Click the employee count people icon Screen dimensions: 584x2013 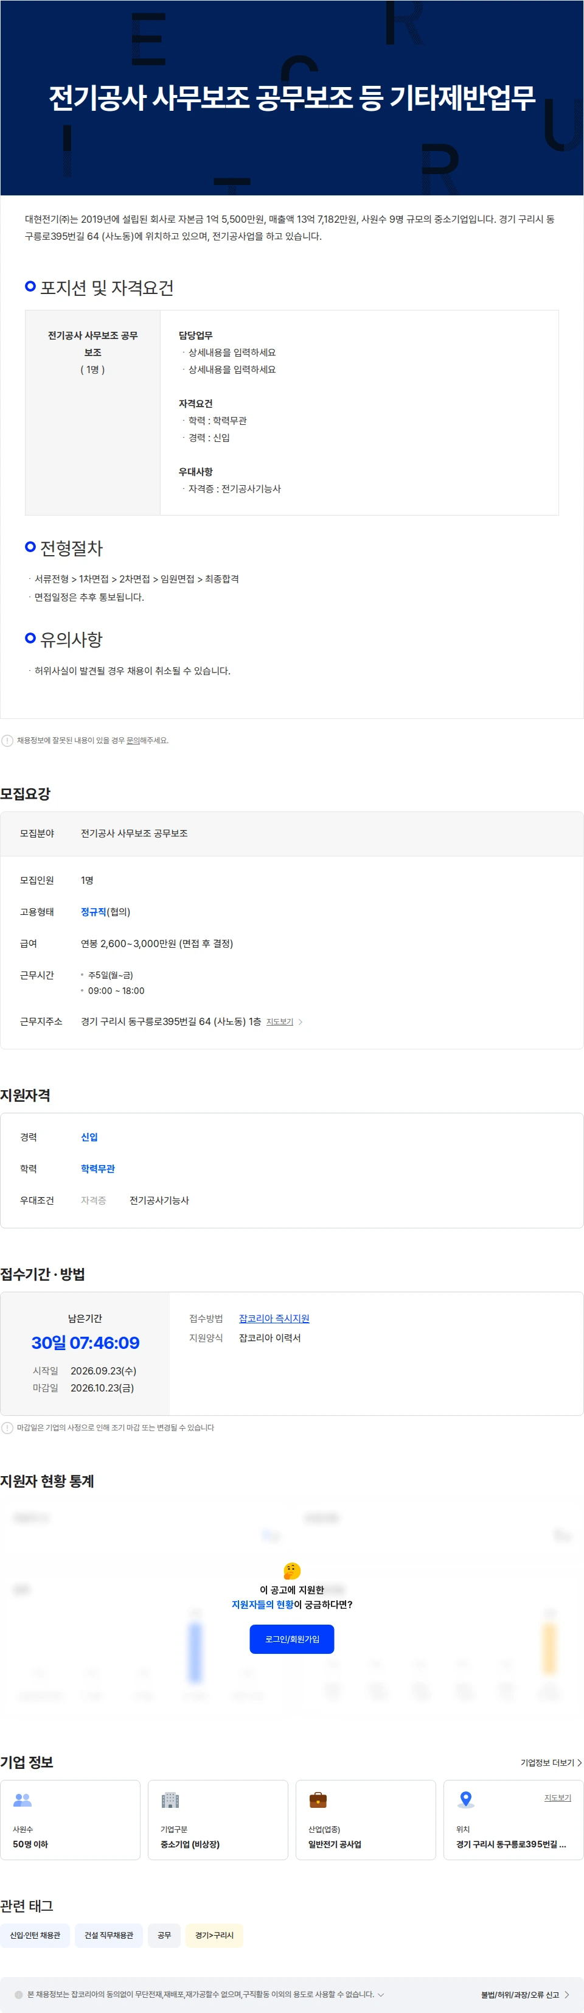tap(23, 1800)
